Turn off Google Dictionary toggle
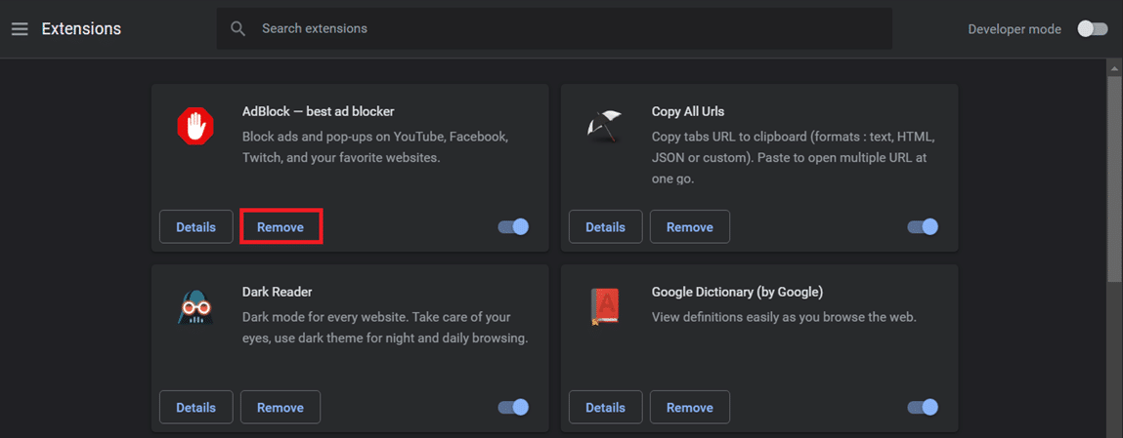 (923, 407)
